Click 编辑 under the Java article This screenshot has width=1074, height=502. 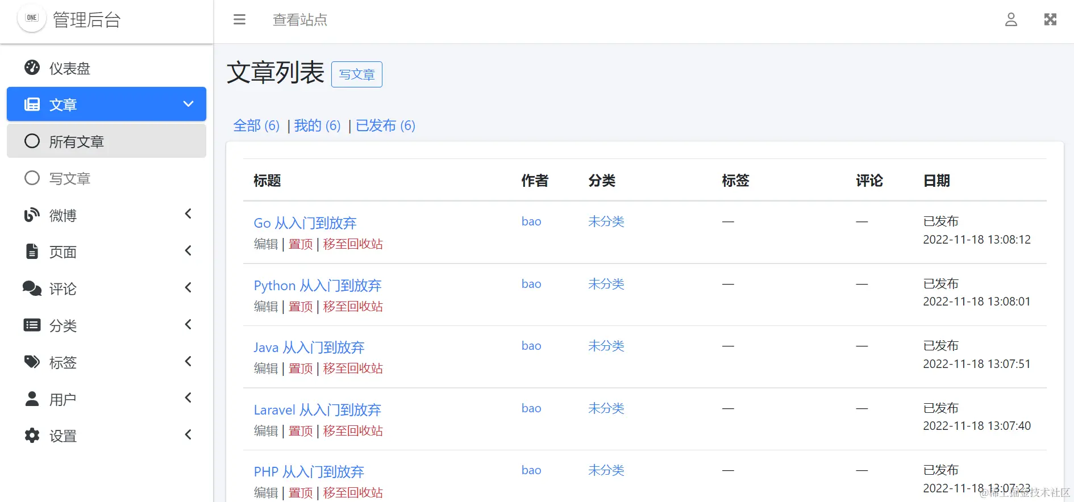click(x=266, y=369)
